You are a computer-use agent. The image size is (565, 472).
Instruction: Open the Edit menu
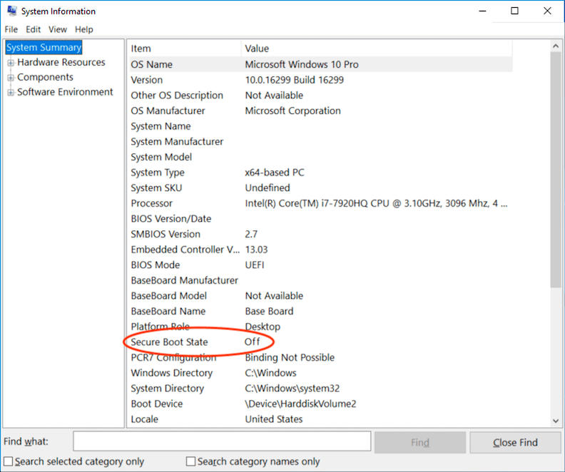(x=34, y=29)
